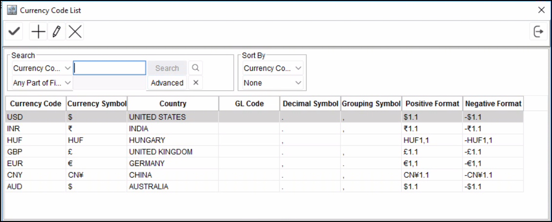Viewport: 552px width, 222px height.
Task: Add a new currency code with plus icon
Action: pos(38,32)
